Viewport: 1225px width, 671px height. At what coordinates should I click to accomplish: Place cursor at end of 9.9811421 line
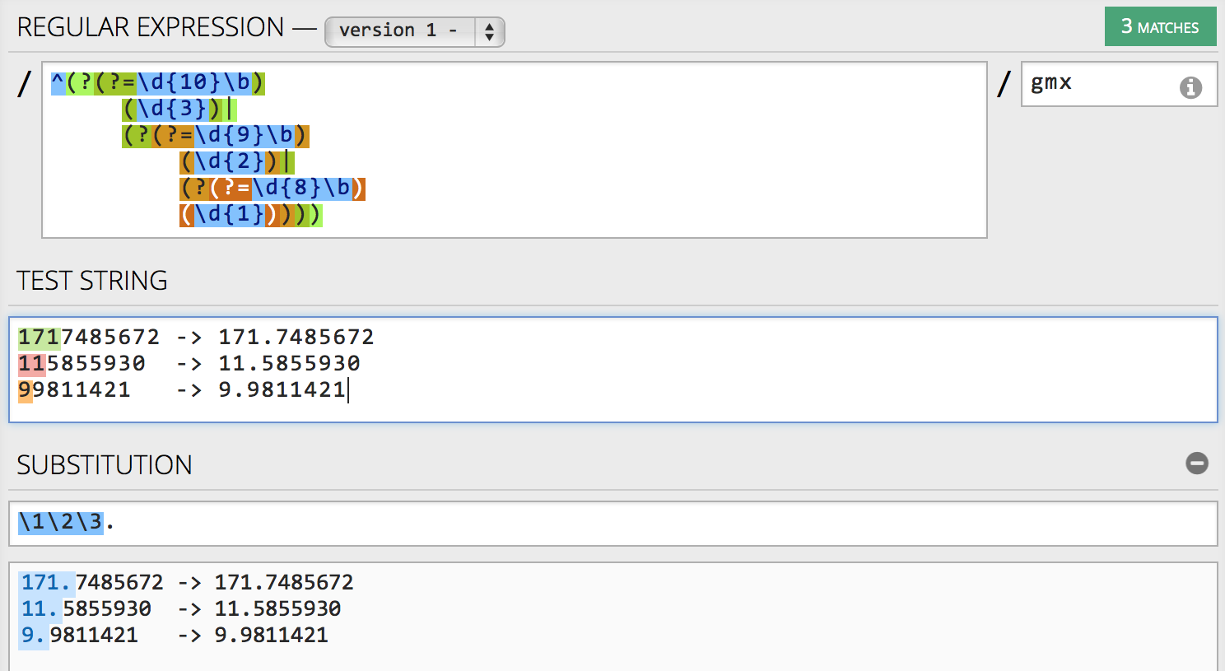pyautogui.click(x=347, y=390)
